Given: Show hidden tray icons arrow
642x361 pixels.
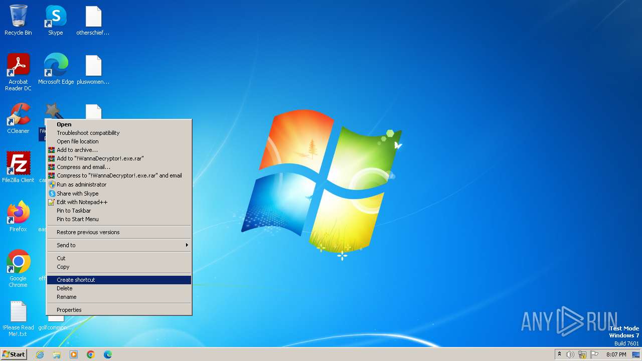Looking at the screenshot, I should [x=559, y=354].
